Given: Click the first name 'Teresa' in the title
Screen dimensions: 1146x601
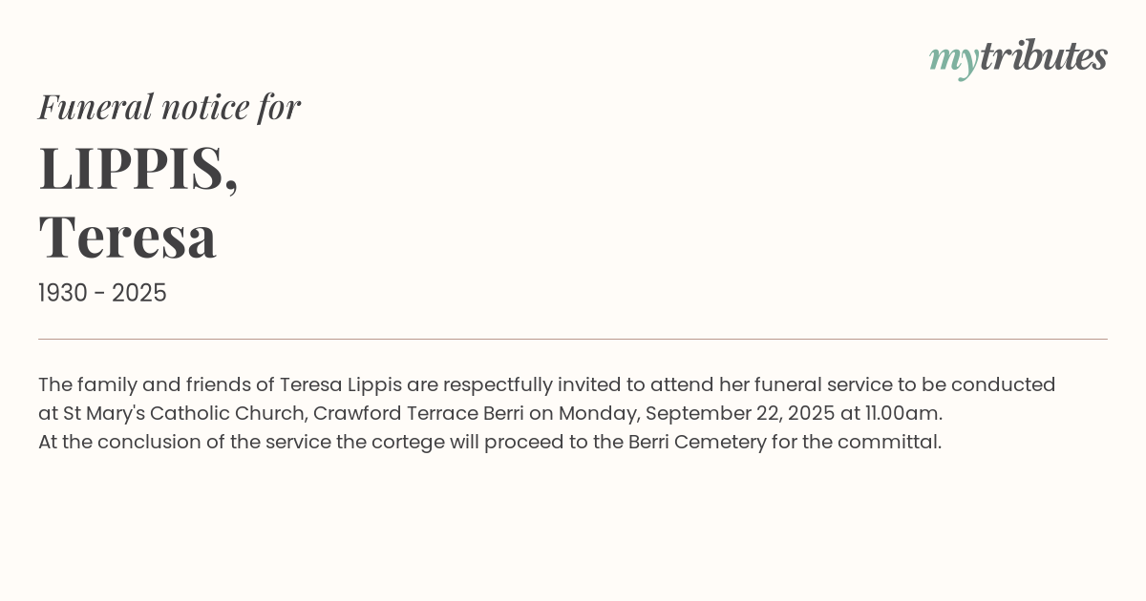Looking at the screenshot, I should tap(128, 236).
